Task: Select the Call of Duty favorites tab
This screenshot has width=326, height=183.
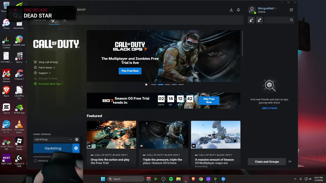Action: [x=54, y=21]
